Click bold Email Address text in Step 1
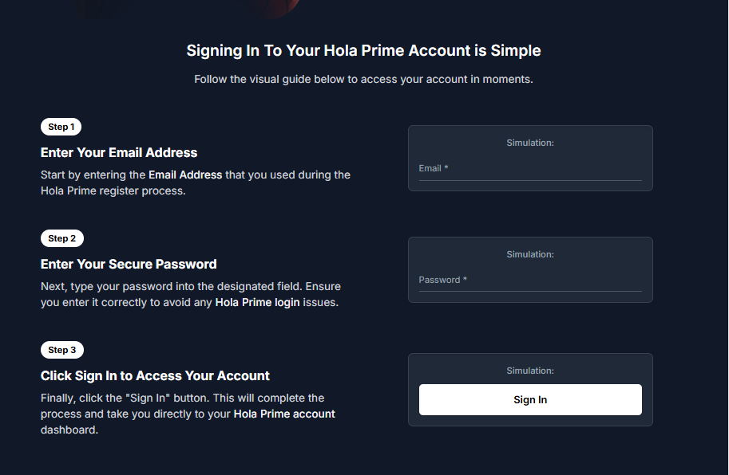This screenshot has width=729, height=475. pos(185,175)
